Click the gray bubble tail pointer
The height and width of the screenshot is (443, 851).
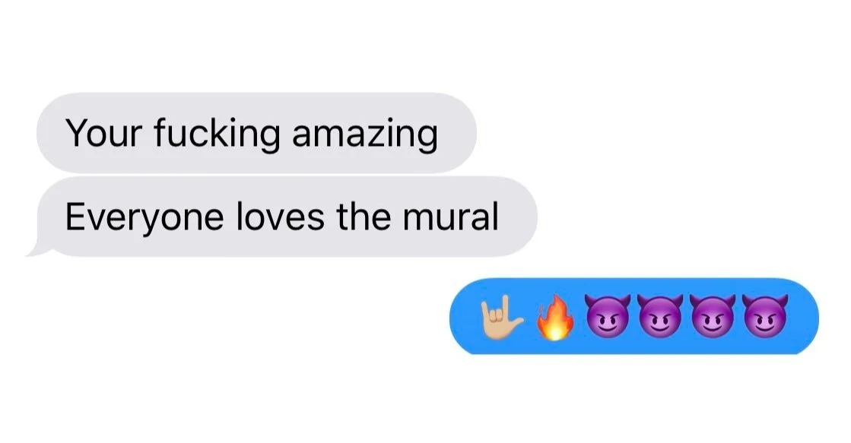click(x=38, y=247)
